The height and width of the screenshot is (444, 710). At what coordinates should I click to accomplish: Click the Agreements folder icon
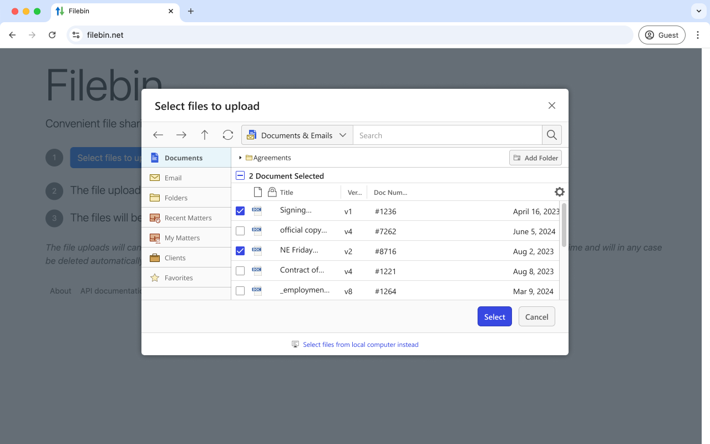tap(249, 158)
